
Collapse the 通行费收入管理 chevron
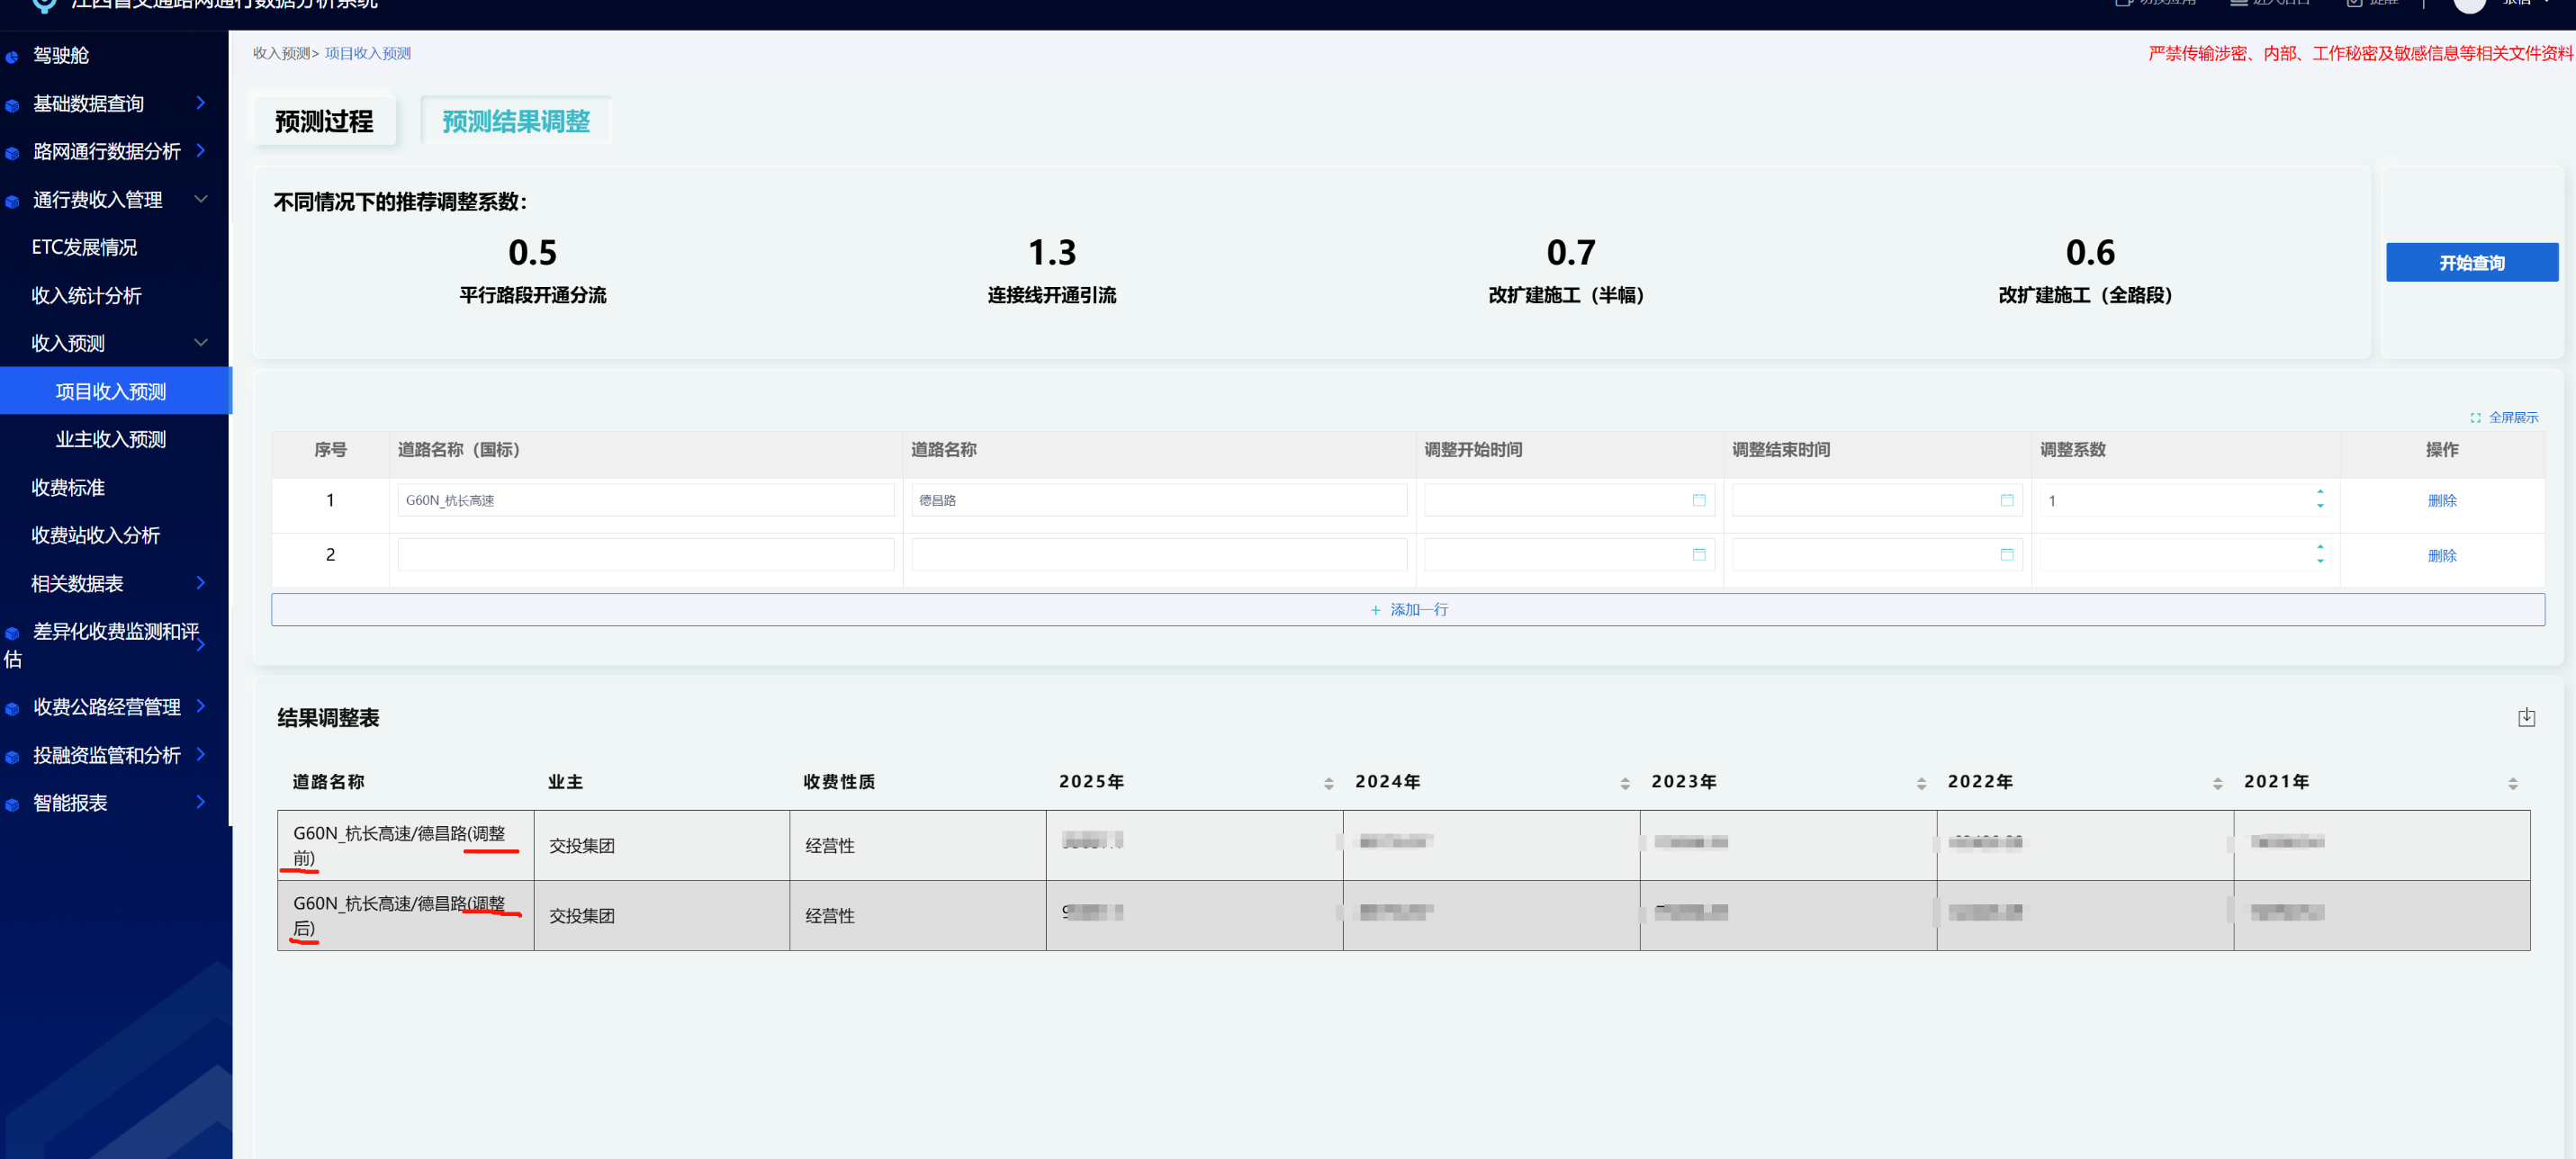tap(201, 198)
